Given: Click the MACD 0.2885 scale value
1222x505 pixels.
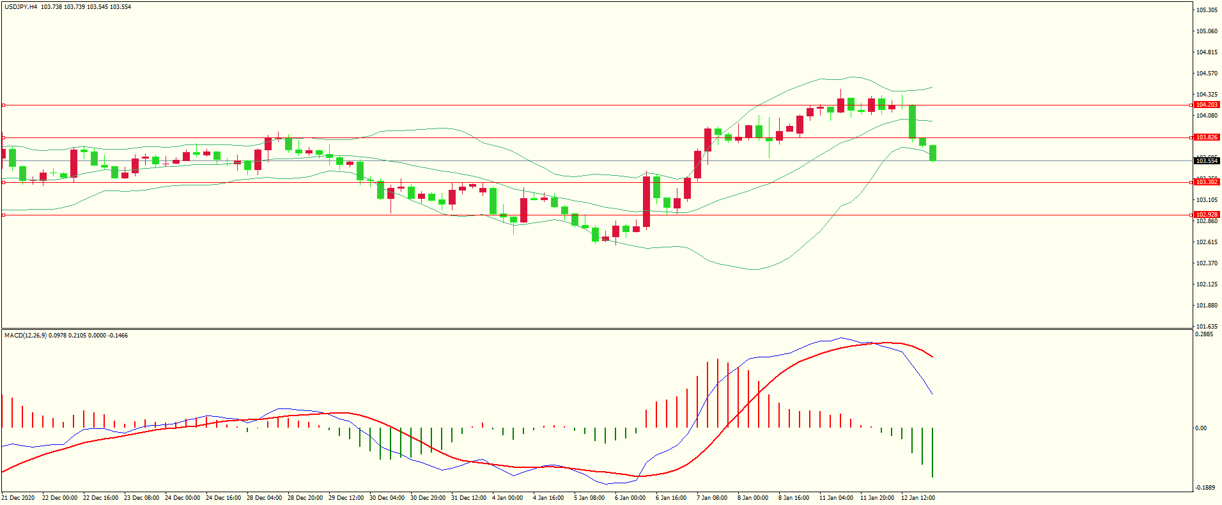Looking at the screenshot, I should [x=1204, y=334].
